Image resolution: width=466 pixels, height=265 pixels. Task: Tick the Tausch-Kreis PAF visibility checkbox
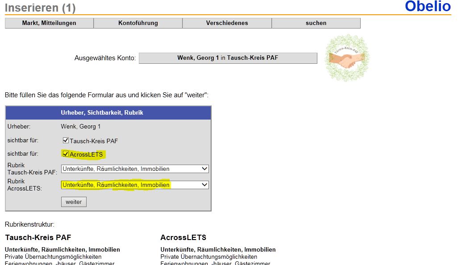(x=66, y=141)
